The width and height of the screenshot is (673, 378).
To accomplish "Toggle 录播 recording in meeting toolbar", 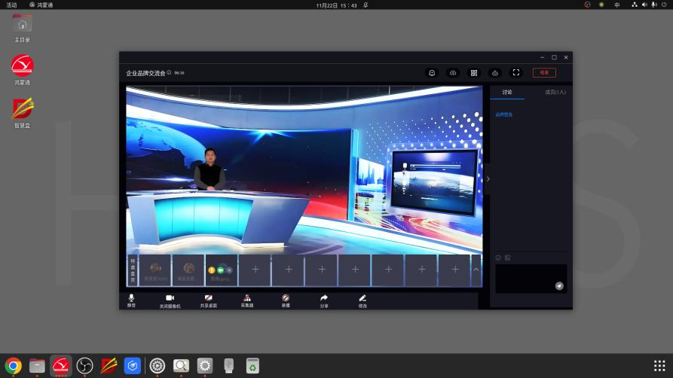I will (286, 300).
